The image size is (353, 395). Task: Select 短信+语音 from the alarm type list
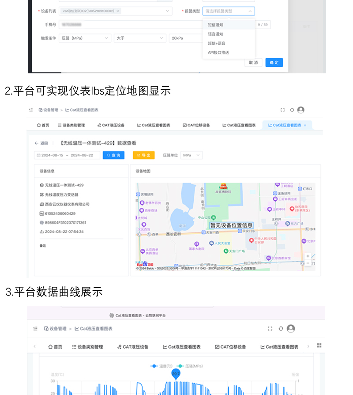click(x=217, y=43)
